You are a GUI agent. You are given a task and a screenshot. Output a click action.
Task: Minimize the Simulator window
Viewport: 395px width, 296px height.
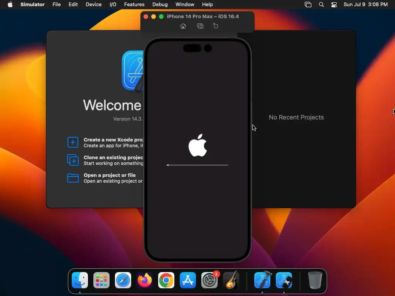coord(154,17)
